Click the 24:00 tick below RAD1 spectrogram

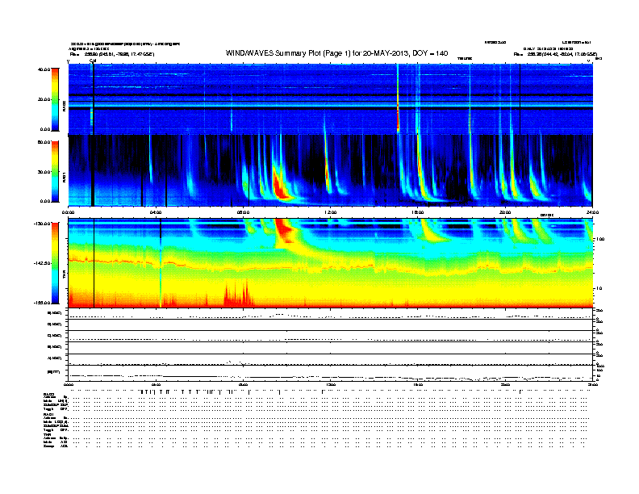click(x=591, y=212)
